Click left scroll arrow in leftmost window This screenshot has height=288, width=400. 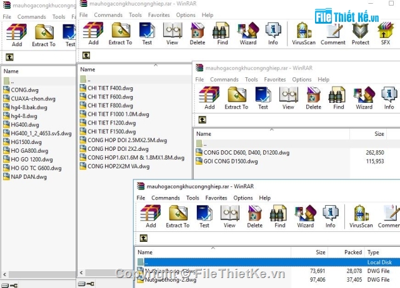pos(5,274)
